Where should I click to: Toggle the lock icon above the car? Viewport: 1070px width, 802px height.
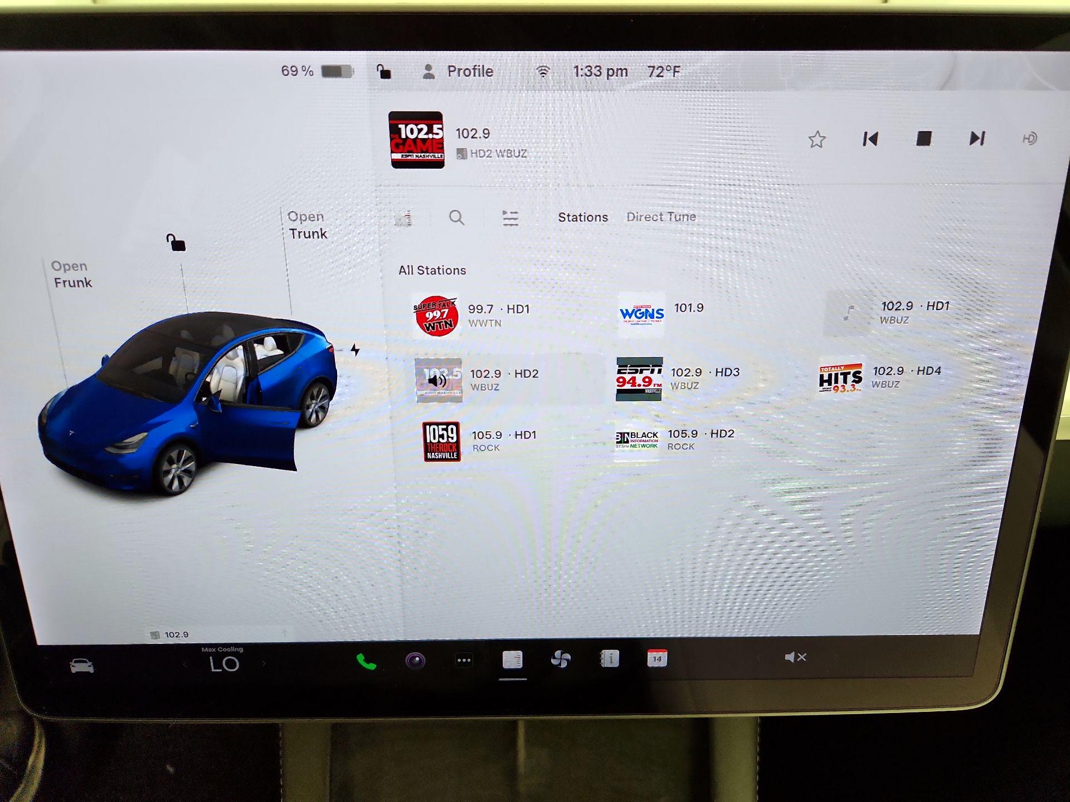pos(176,241)
